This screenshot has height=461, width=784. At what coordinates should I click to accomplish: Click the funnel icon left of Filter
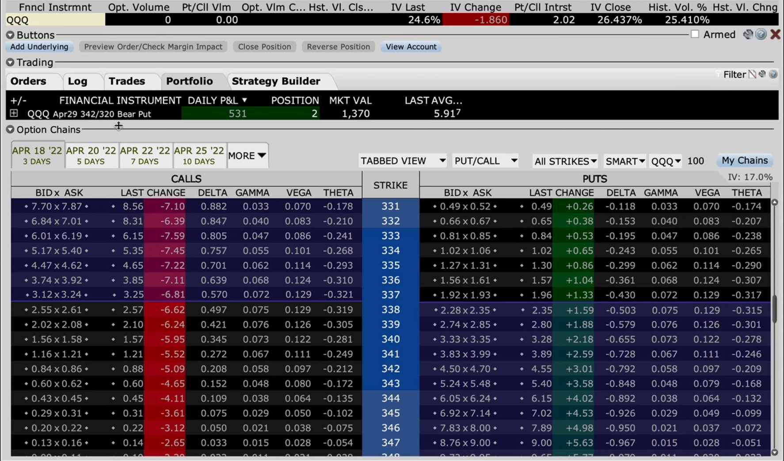[x=718, y=74]
